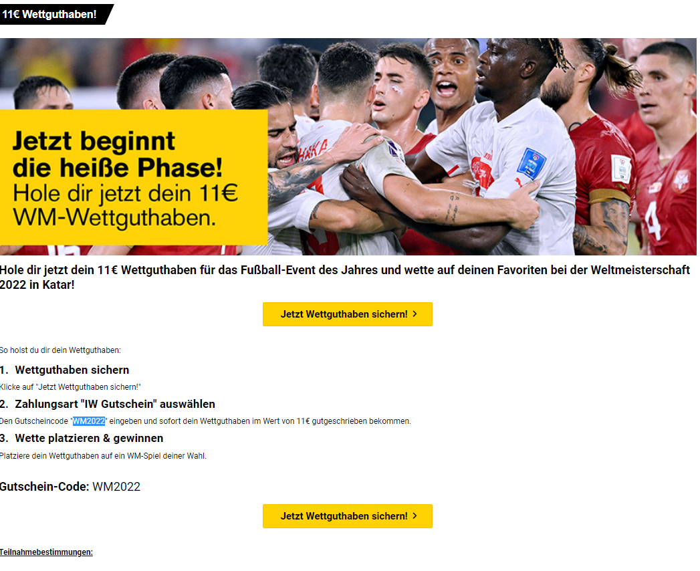Viewport: 700px width, 571px height.
Task: Click the chevron arrow in lower yellow button
Action: (415, 516)
